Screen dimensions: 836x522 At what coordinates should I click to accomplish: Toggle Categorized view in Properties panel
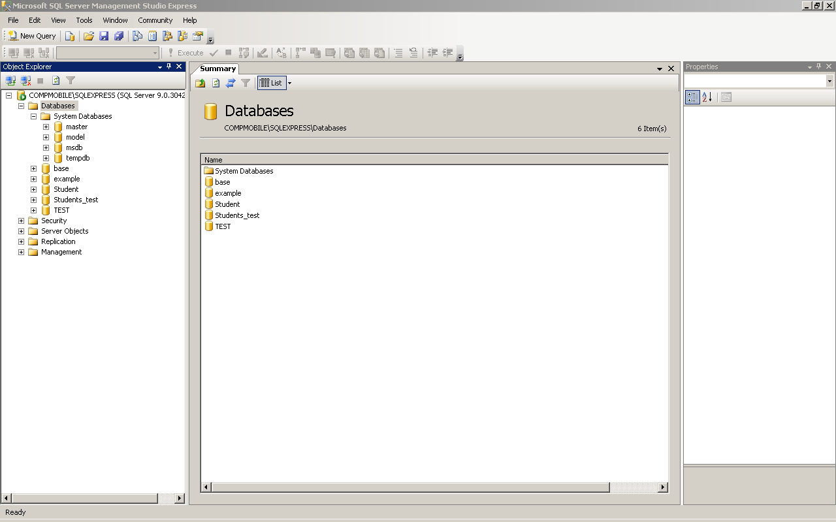click(x=692, y=97)
